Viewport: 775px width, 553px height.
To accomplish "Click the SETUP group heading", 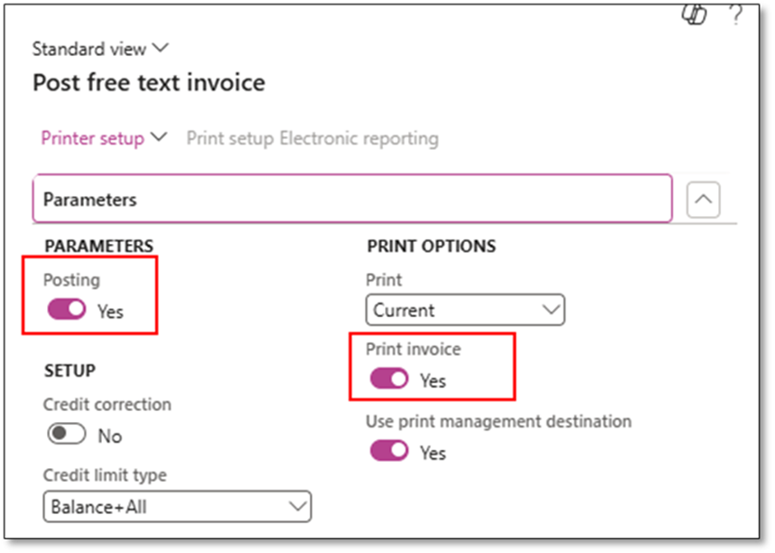I will 70,370.
